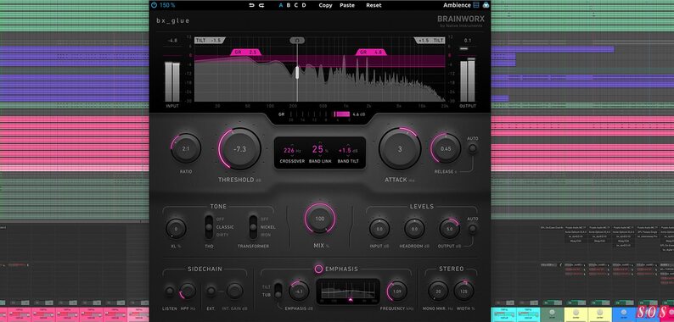Click the Input dB level knob
The height and width of the screenshot is (322, 674).
tap(379, 229)
